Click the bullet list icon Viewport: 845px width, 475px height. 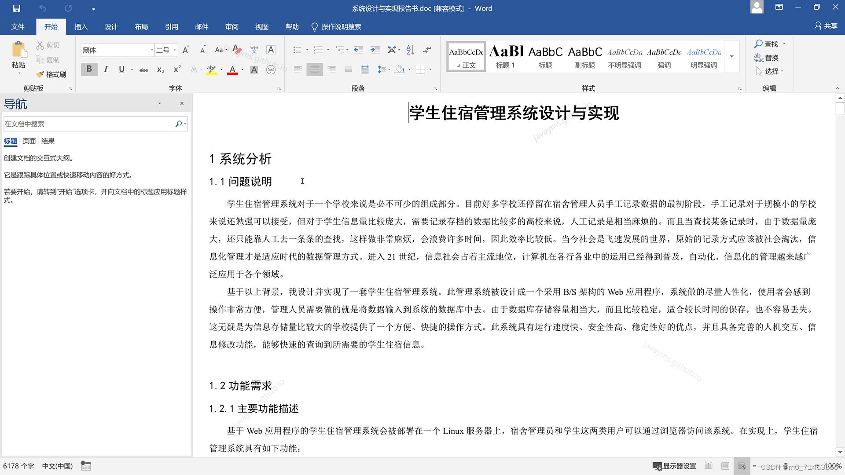297,50
